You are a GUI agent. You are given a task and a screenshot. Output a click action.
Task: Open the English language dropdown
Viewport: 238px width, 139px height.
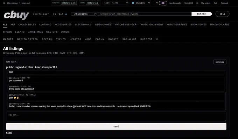(x=141, y=3)
